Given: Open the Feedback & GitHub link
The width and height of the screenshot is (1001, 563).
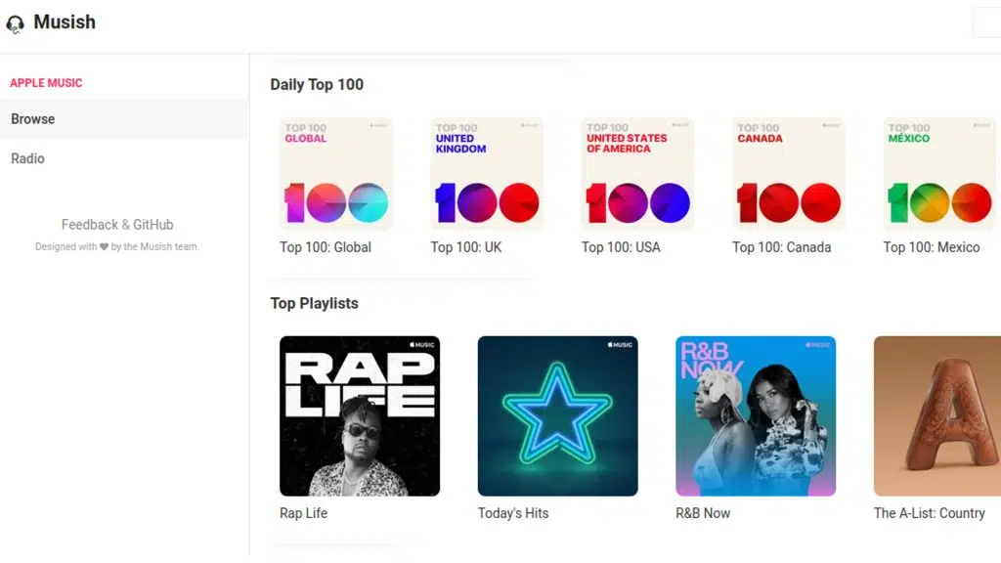Looking at the screenshot, I should tap(116, 224).
